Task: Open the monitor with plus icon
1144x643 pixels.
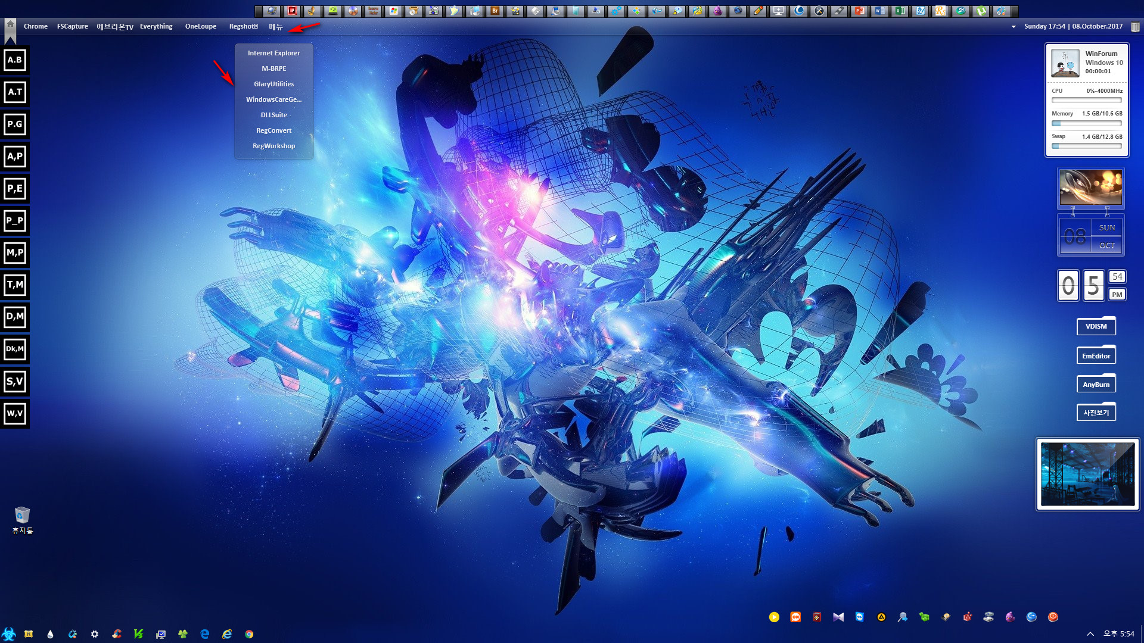Action: pos(778,11)
